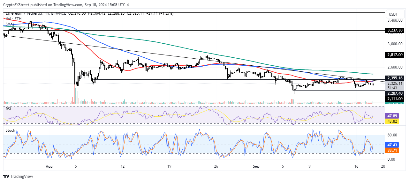This screenshot has height=182, width=409.
Task: Click the RSI value label 47.89
Action: 392,117
